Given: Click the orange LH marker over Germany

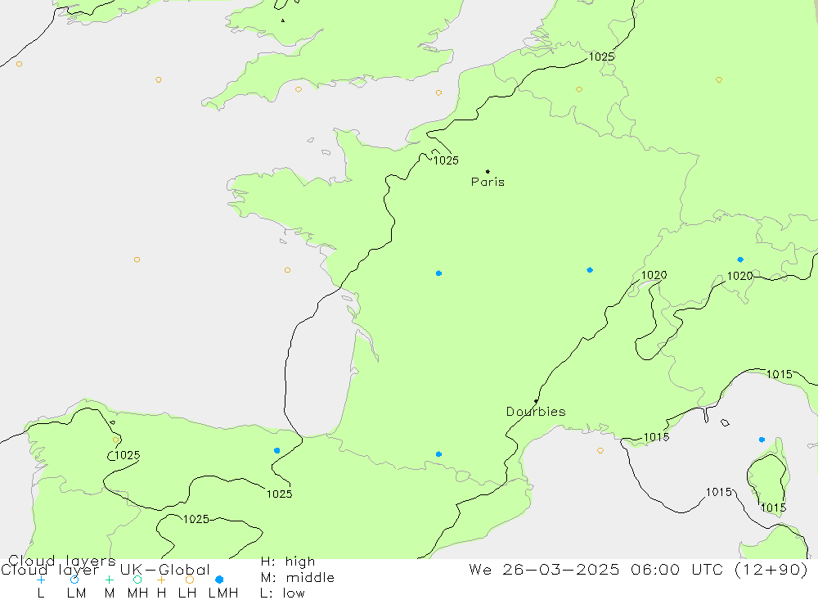Looking at the screenshot, I should coord(719,80).
